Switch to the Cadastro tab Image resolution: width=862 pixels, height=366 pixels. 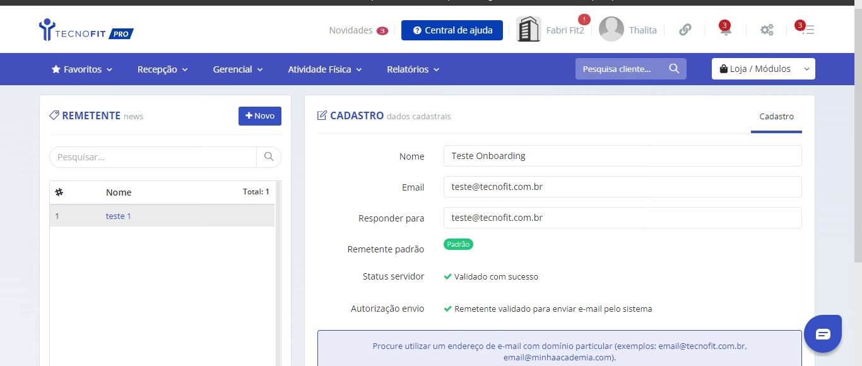click(x=776, y=117)
